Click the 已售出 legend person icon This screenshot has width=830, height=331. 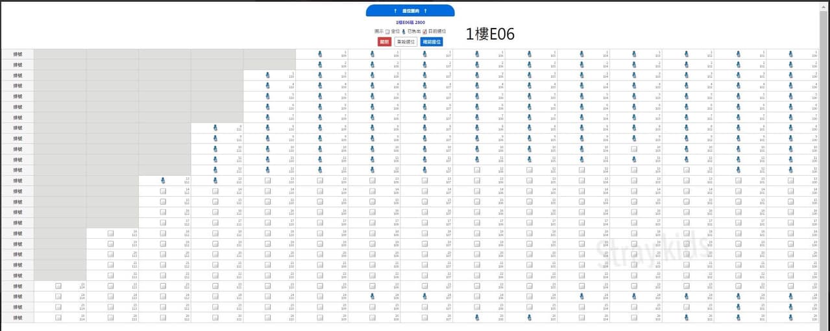click(404, 31)
